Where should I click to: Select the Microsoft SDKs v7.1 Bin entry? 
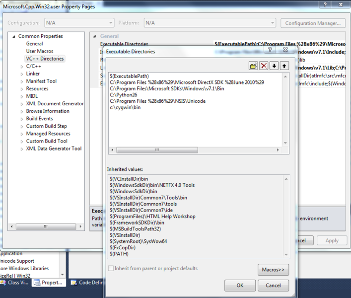[167, 89]
